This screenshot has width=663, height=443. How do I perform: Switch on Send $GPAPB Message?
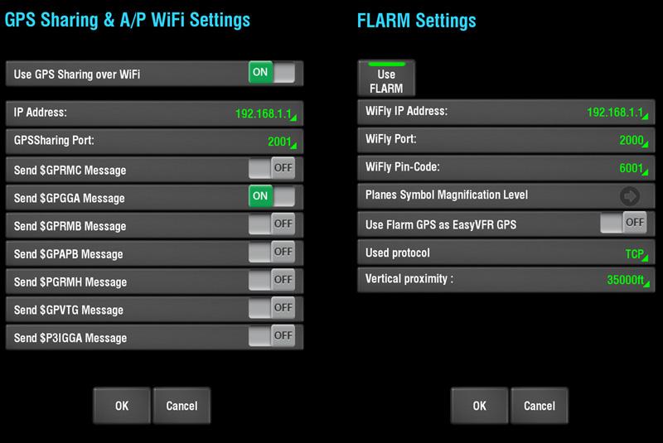(272, 252)
